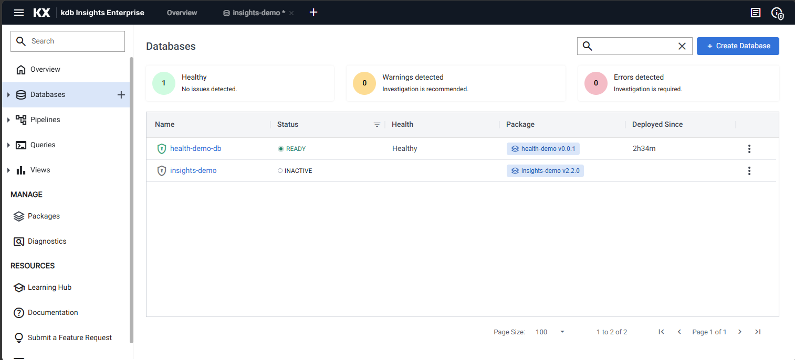Focus the sidebar Search field
Viewport: 795px width, 360px height.
point(68,41)
